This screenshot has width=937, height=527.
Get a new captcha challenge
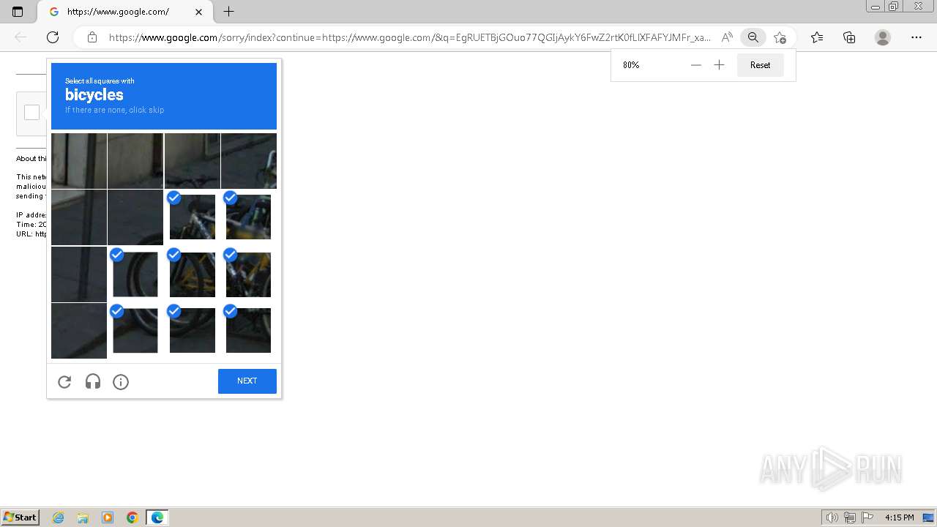point(64,381)
